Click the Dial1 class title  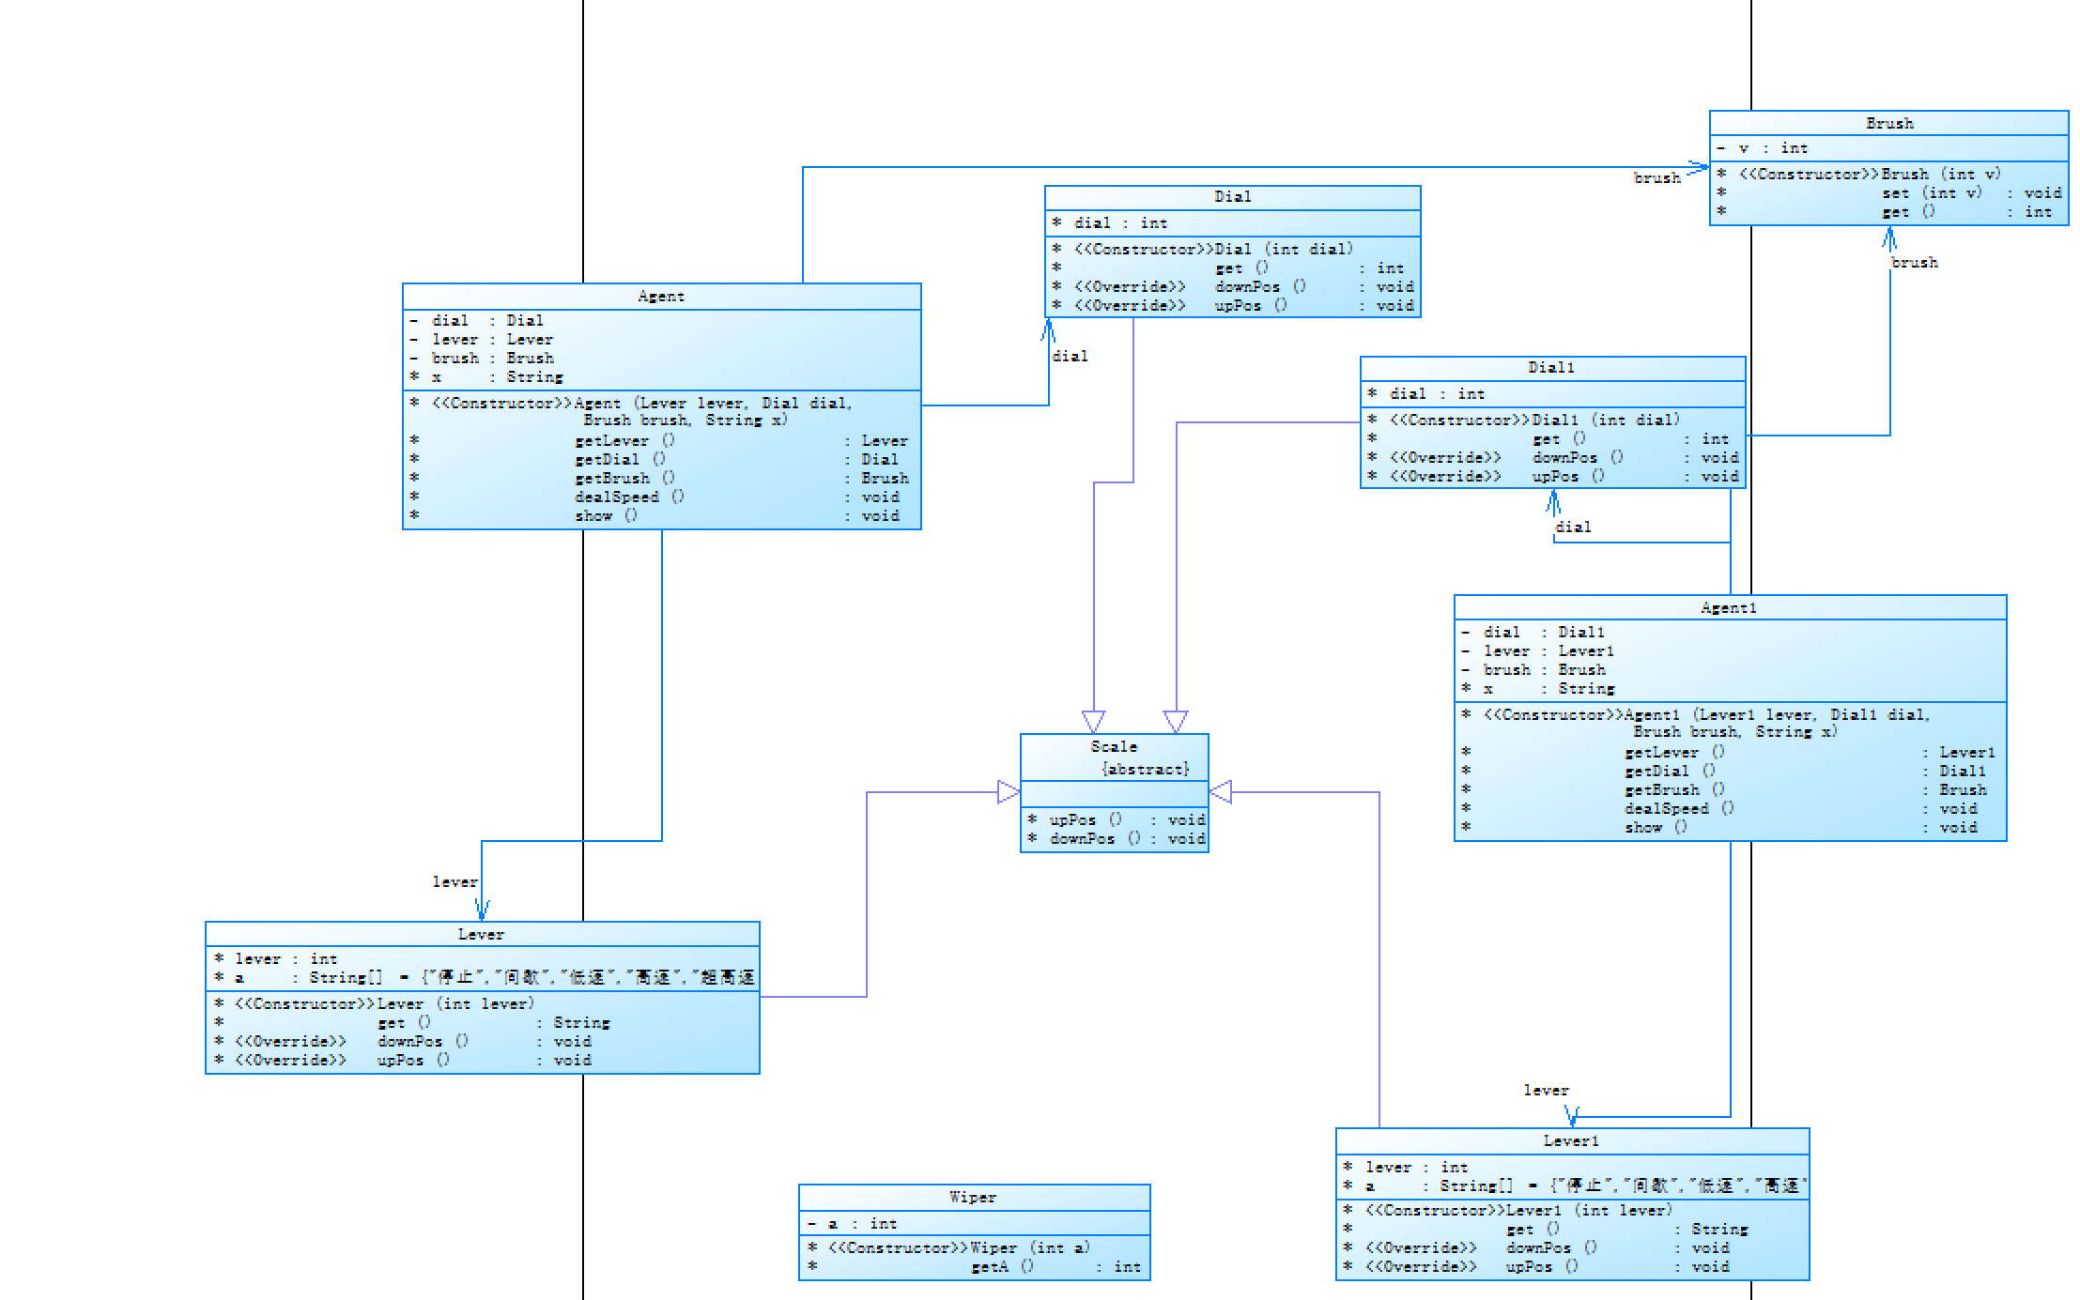point(1550,367)
